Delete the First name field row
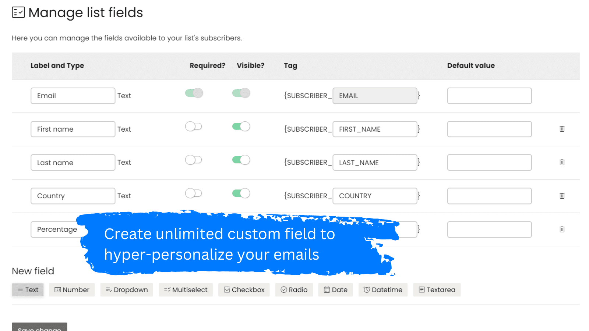589x331 pixels. [x=562, y=129]
